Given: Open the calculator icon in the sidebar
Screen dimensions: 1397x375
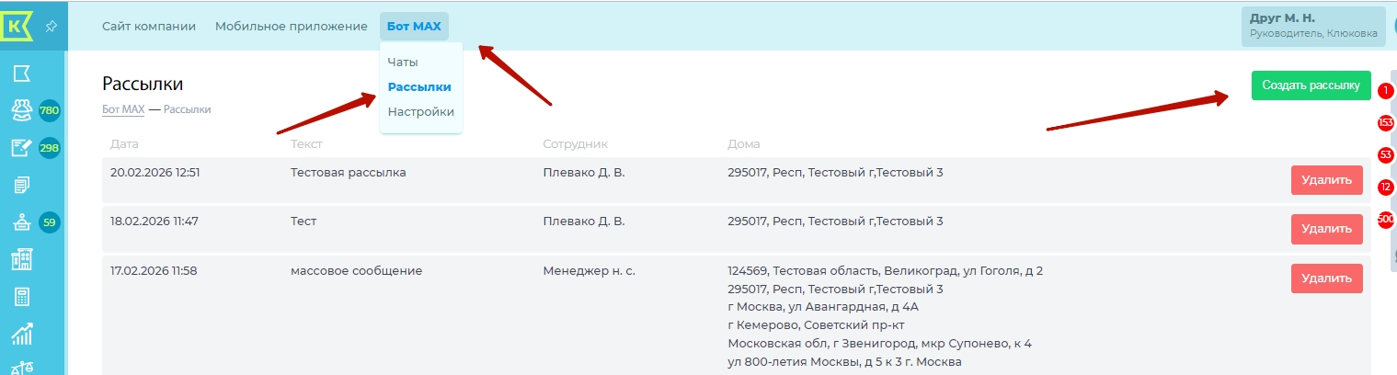Looking at the screenshot, I should click(x=21, y=297).
